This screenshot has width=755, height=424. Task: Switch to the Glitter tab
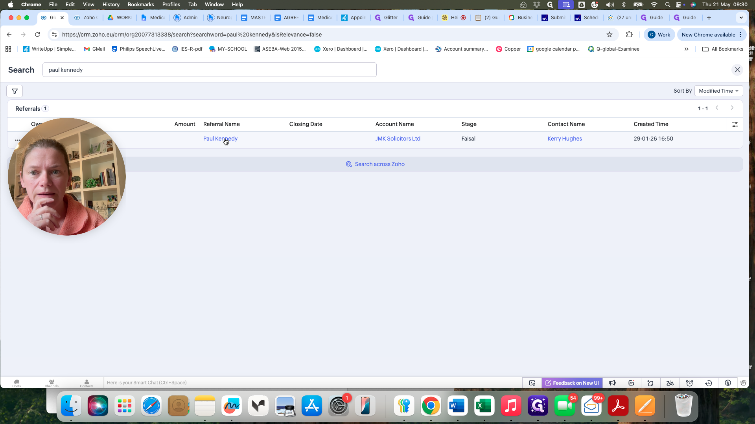point(387,18)
